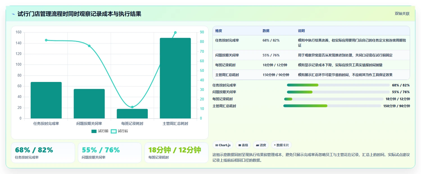Toggle the 试行前 legend item

[x=100, y=131]
